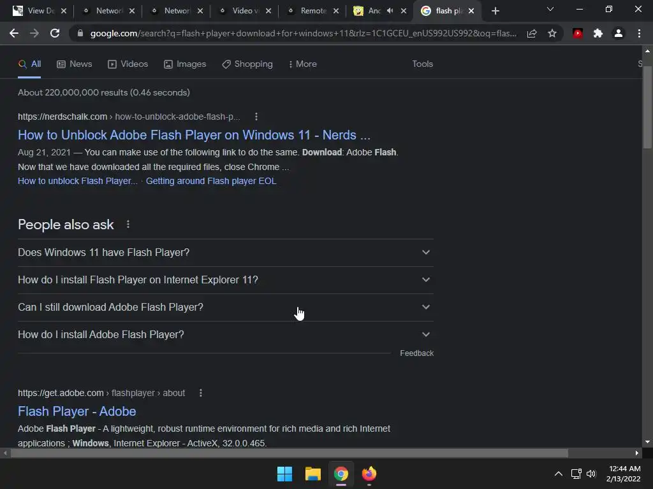The image size is (653, 489).
Task: Reload the Google search page
Action: click(x=55, y=33)
